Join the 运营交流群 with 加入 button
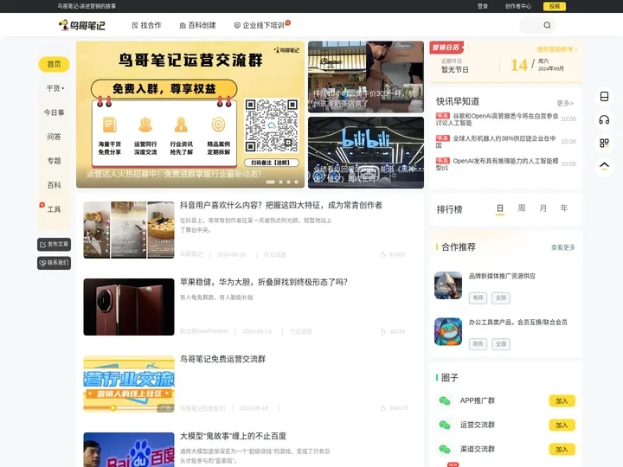The height and width of the screenshot is (467, 623). tap(562, 425)
